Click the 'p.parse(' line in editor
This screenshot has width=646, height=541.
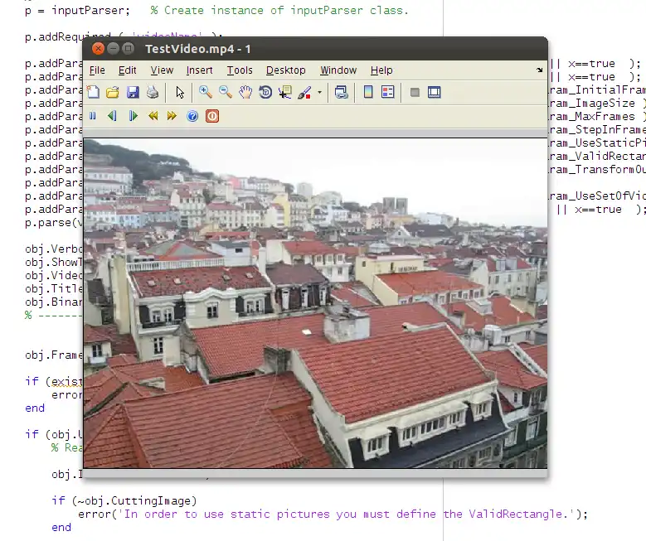(54, 223)
